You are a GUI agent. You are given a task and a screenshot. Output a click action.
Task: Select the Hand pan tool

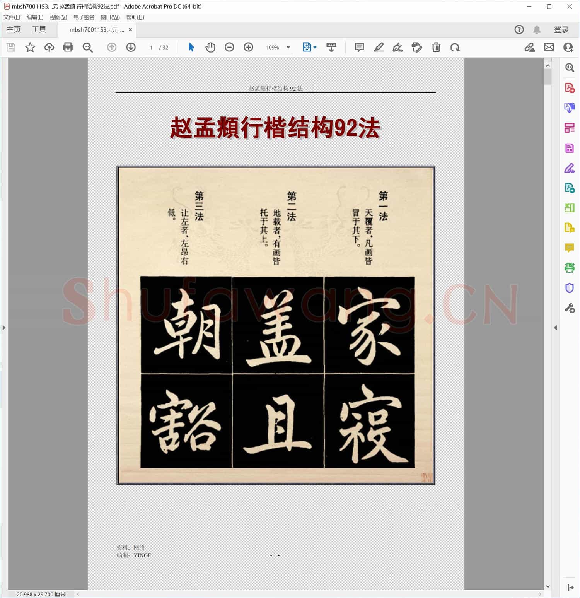210,47
